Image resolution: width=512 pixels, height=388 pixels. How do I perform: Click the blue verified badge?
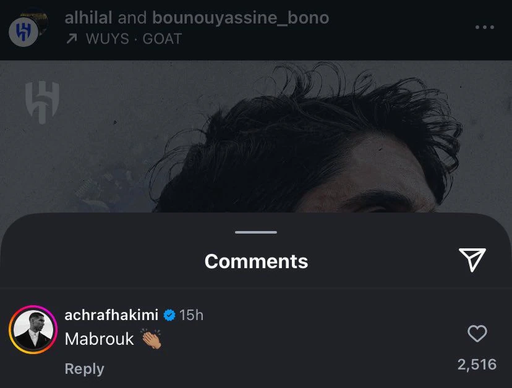169,315
